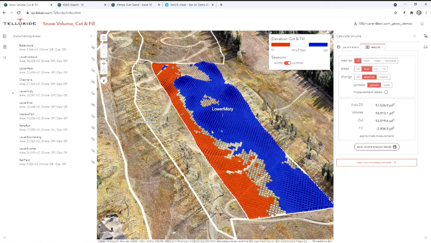Click the map Home view button

pyautogui.click(x=104, y=38)
